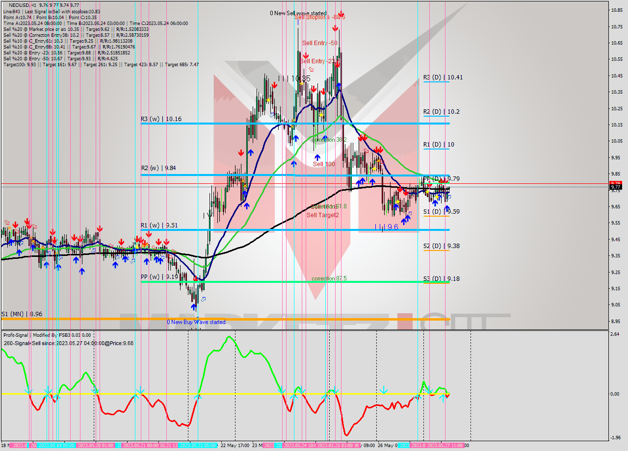Click the 'R2 (w) | 9.84' weekly resistance label
Screen dimensions: 628x451
click(158, 168)
